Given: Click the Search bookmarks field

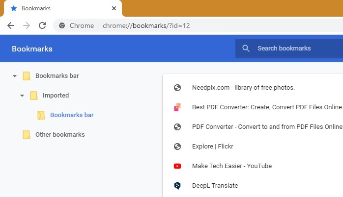Looking at the screenshot, I should pos(289,49).
